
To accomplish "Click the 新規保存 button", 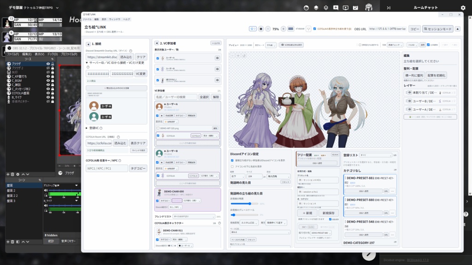I will (x=328, y=213).
